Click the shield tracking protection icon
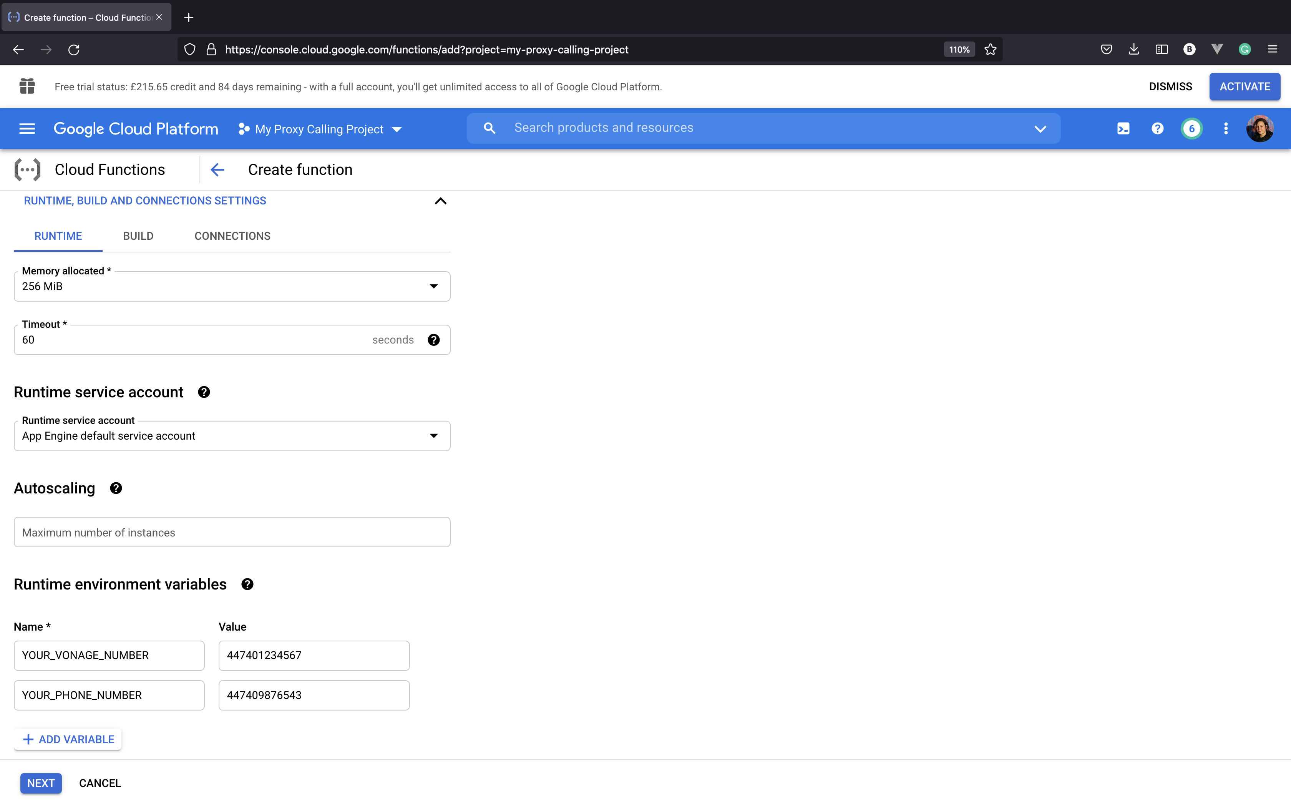Image resolution: width=1291 pixels, height=807 pixels. [x=189, y=50]
